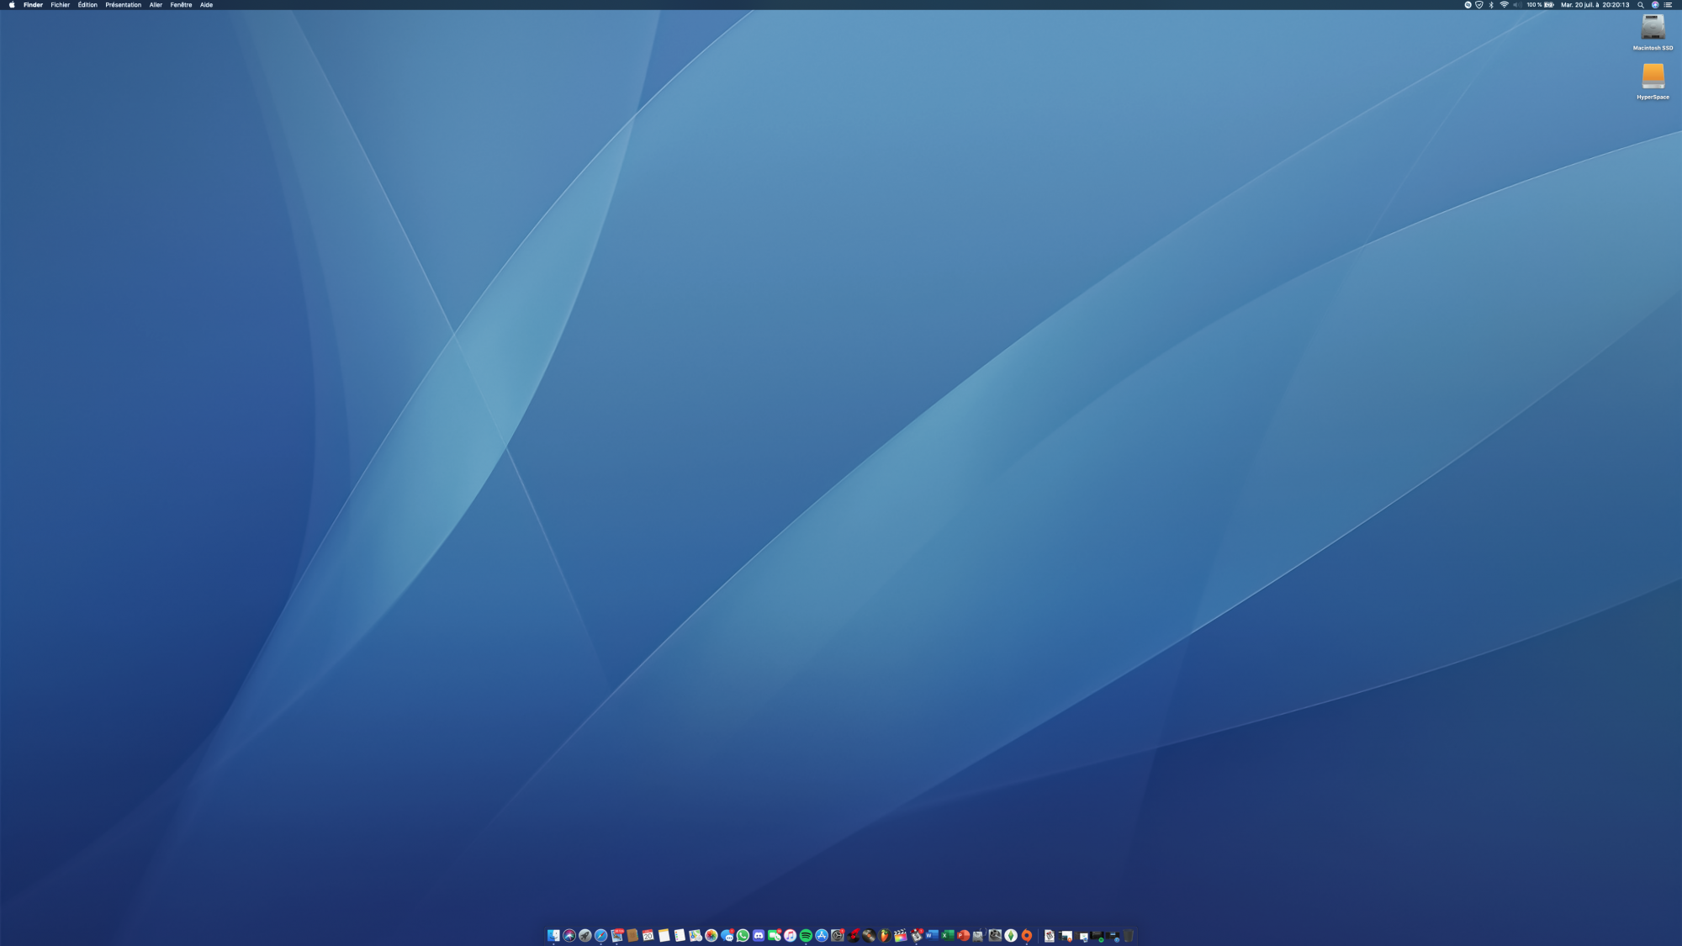1682x946 pixels.
Task: Open Launchpad from the Dock
Action: coord(584,935)
